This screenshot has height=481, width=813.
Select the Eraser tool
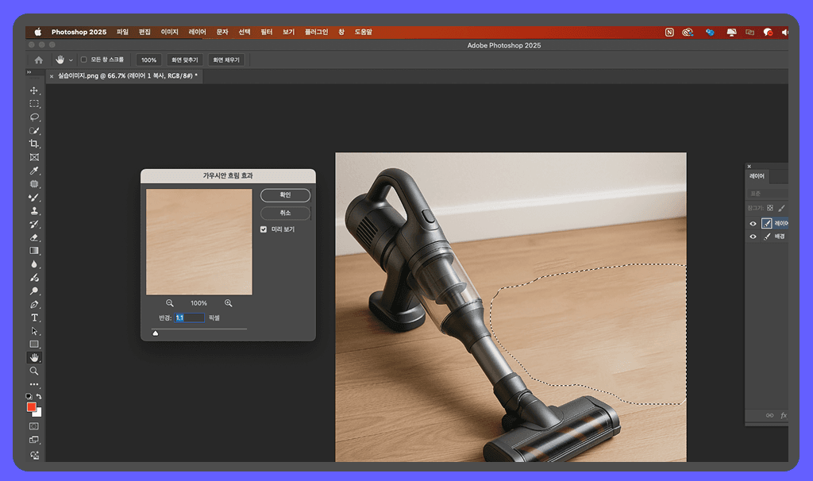[34, 237]
